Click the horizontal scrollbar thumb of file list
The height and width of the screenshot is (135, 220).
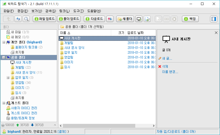coord(99,126)
